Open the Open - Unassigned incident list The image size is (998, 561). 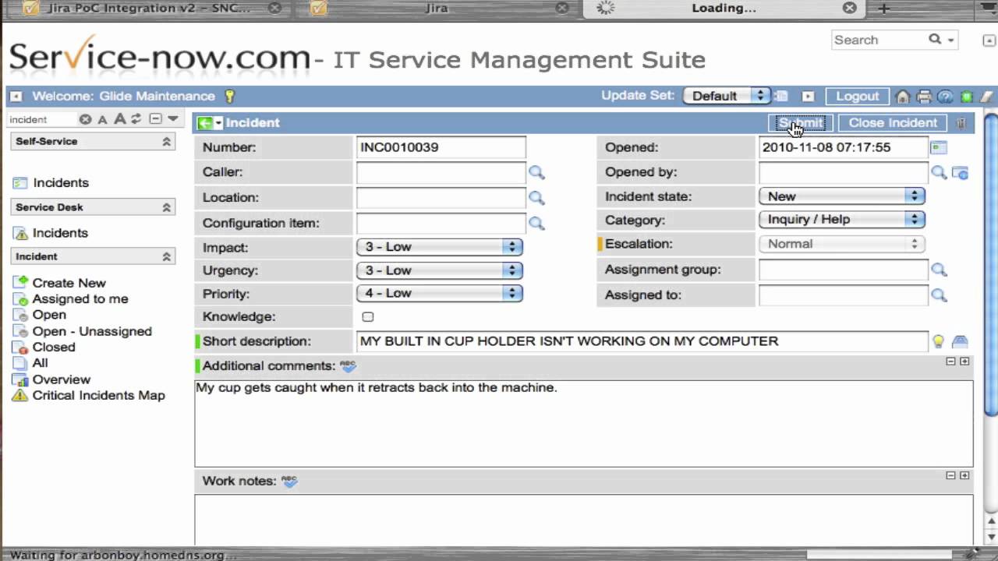coord(92,331)
